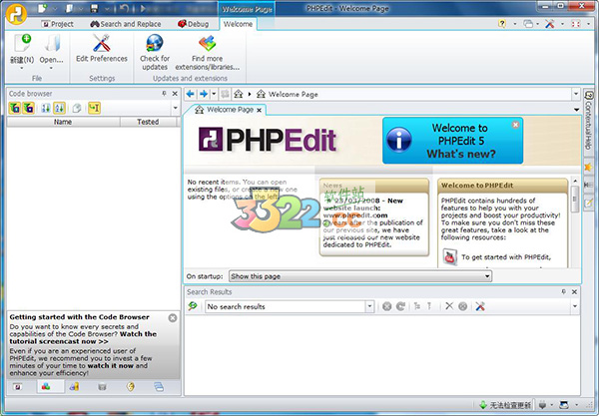
Task: Click the 无法检查更新 status bar button
Action: pyautogui.click(x=505, y=405)
